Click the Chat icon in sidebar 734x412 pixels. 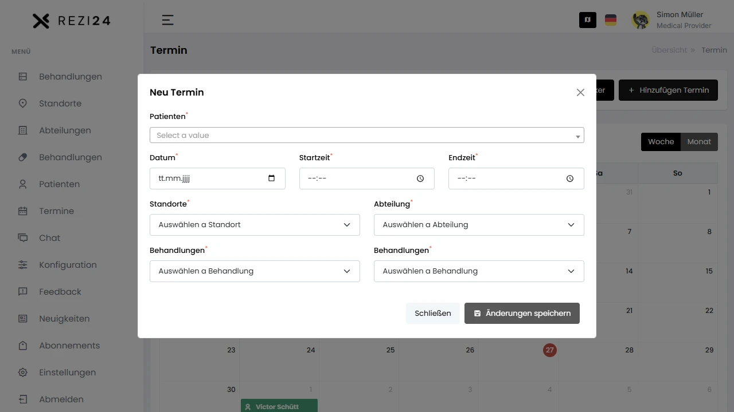23,238
